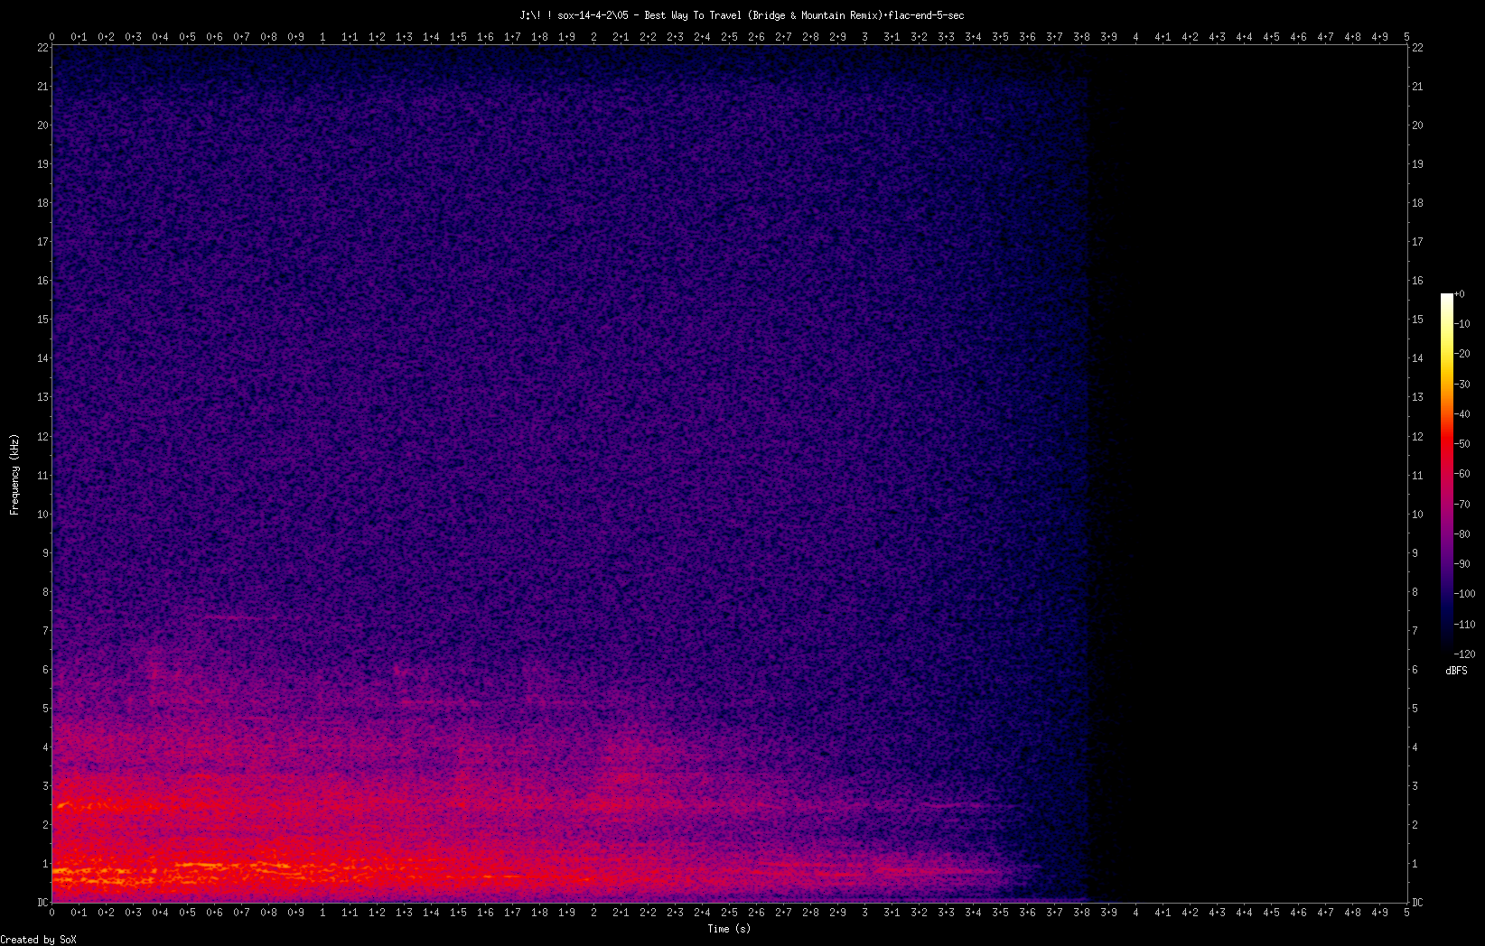Click the red harmonic band near 2.5 kHz
The width and height of the screenshot is (1485, 946).
[135, 807]
